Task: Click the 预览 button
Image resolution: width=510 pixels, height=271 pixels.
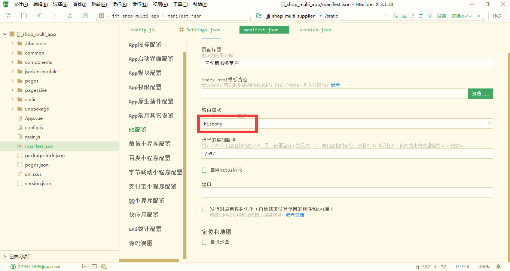Action: (497, 16)
